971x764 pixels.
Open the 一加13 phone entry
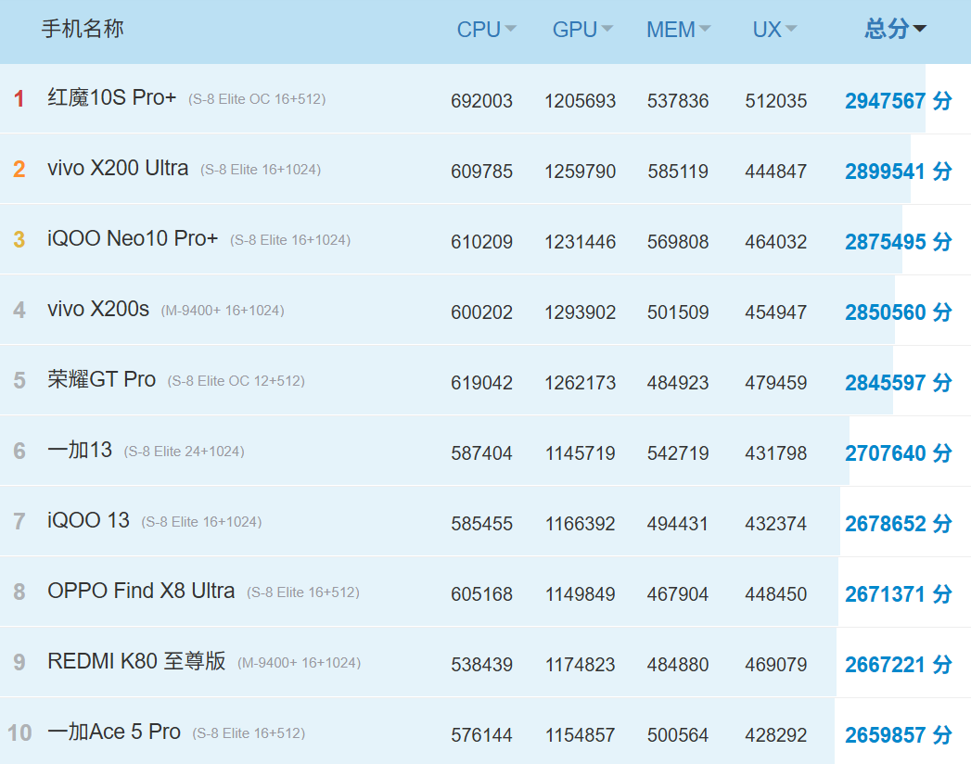80,450
